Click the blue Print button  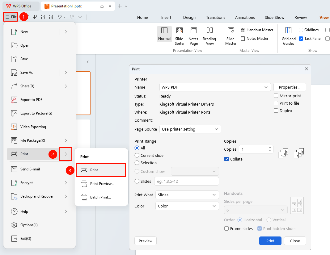coord(270,241)
